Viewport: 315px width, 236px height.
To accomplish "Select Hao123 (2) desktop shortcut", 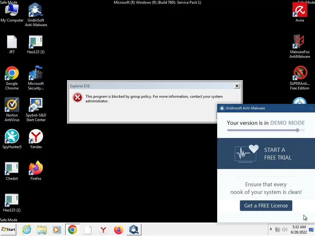I will [x=12, y=203].
